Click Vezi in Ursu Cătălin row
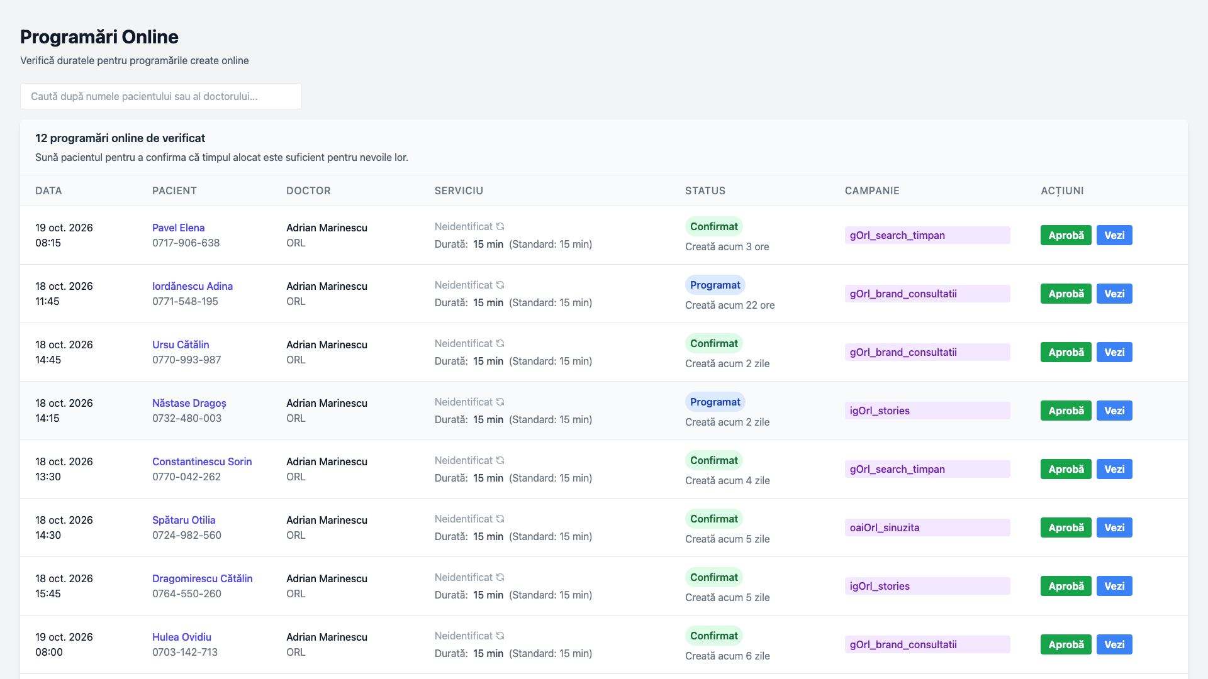Viewport: 1208px width, 679px height. tap(1114, 352)
